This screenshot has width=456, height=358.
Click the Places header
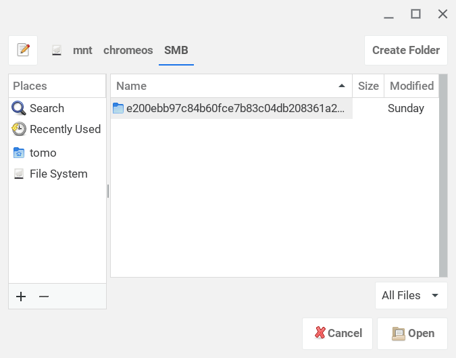point(57,86)
